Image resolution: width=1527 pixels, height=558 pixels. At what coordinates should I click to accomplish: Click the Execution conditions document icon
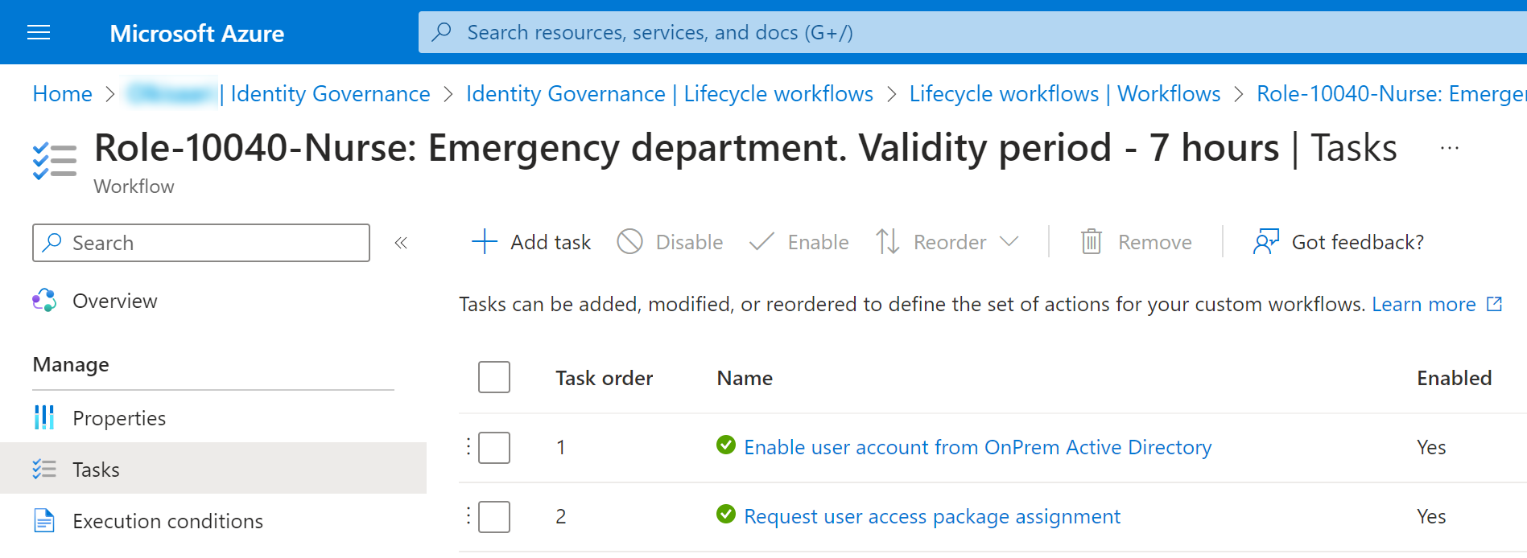[x=44, y=521]
